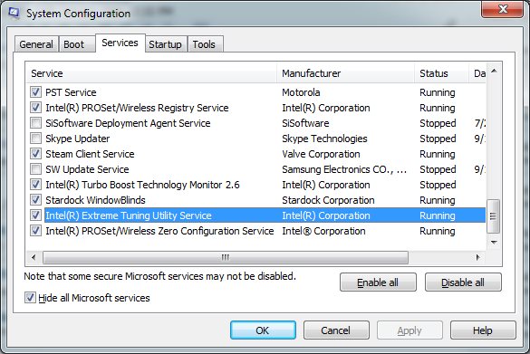Screen dimensions: 530x354
Task: Click the Valve Corporation manufacturer cell
Action: [321, 154]
